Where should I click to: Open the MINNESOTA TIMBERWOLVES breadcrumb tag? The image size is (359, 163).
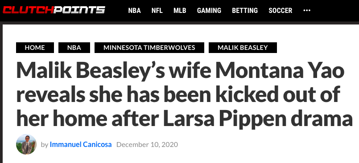[x=149, y=48]
